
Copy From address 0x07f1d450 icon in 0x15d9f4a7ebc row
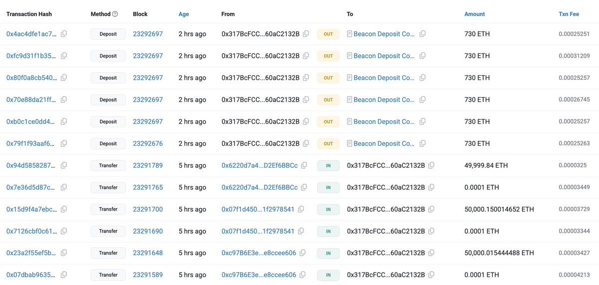(301, 209)
